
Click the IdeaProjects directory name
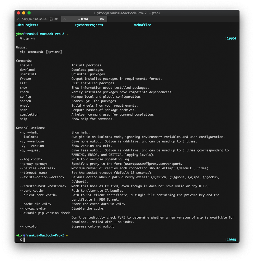point(27,25)
